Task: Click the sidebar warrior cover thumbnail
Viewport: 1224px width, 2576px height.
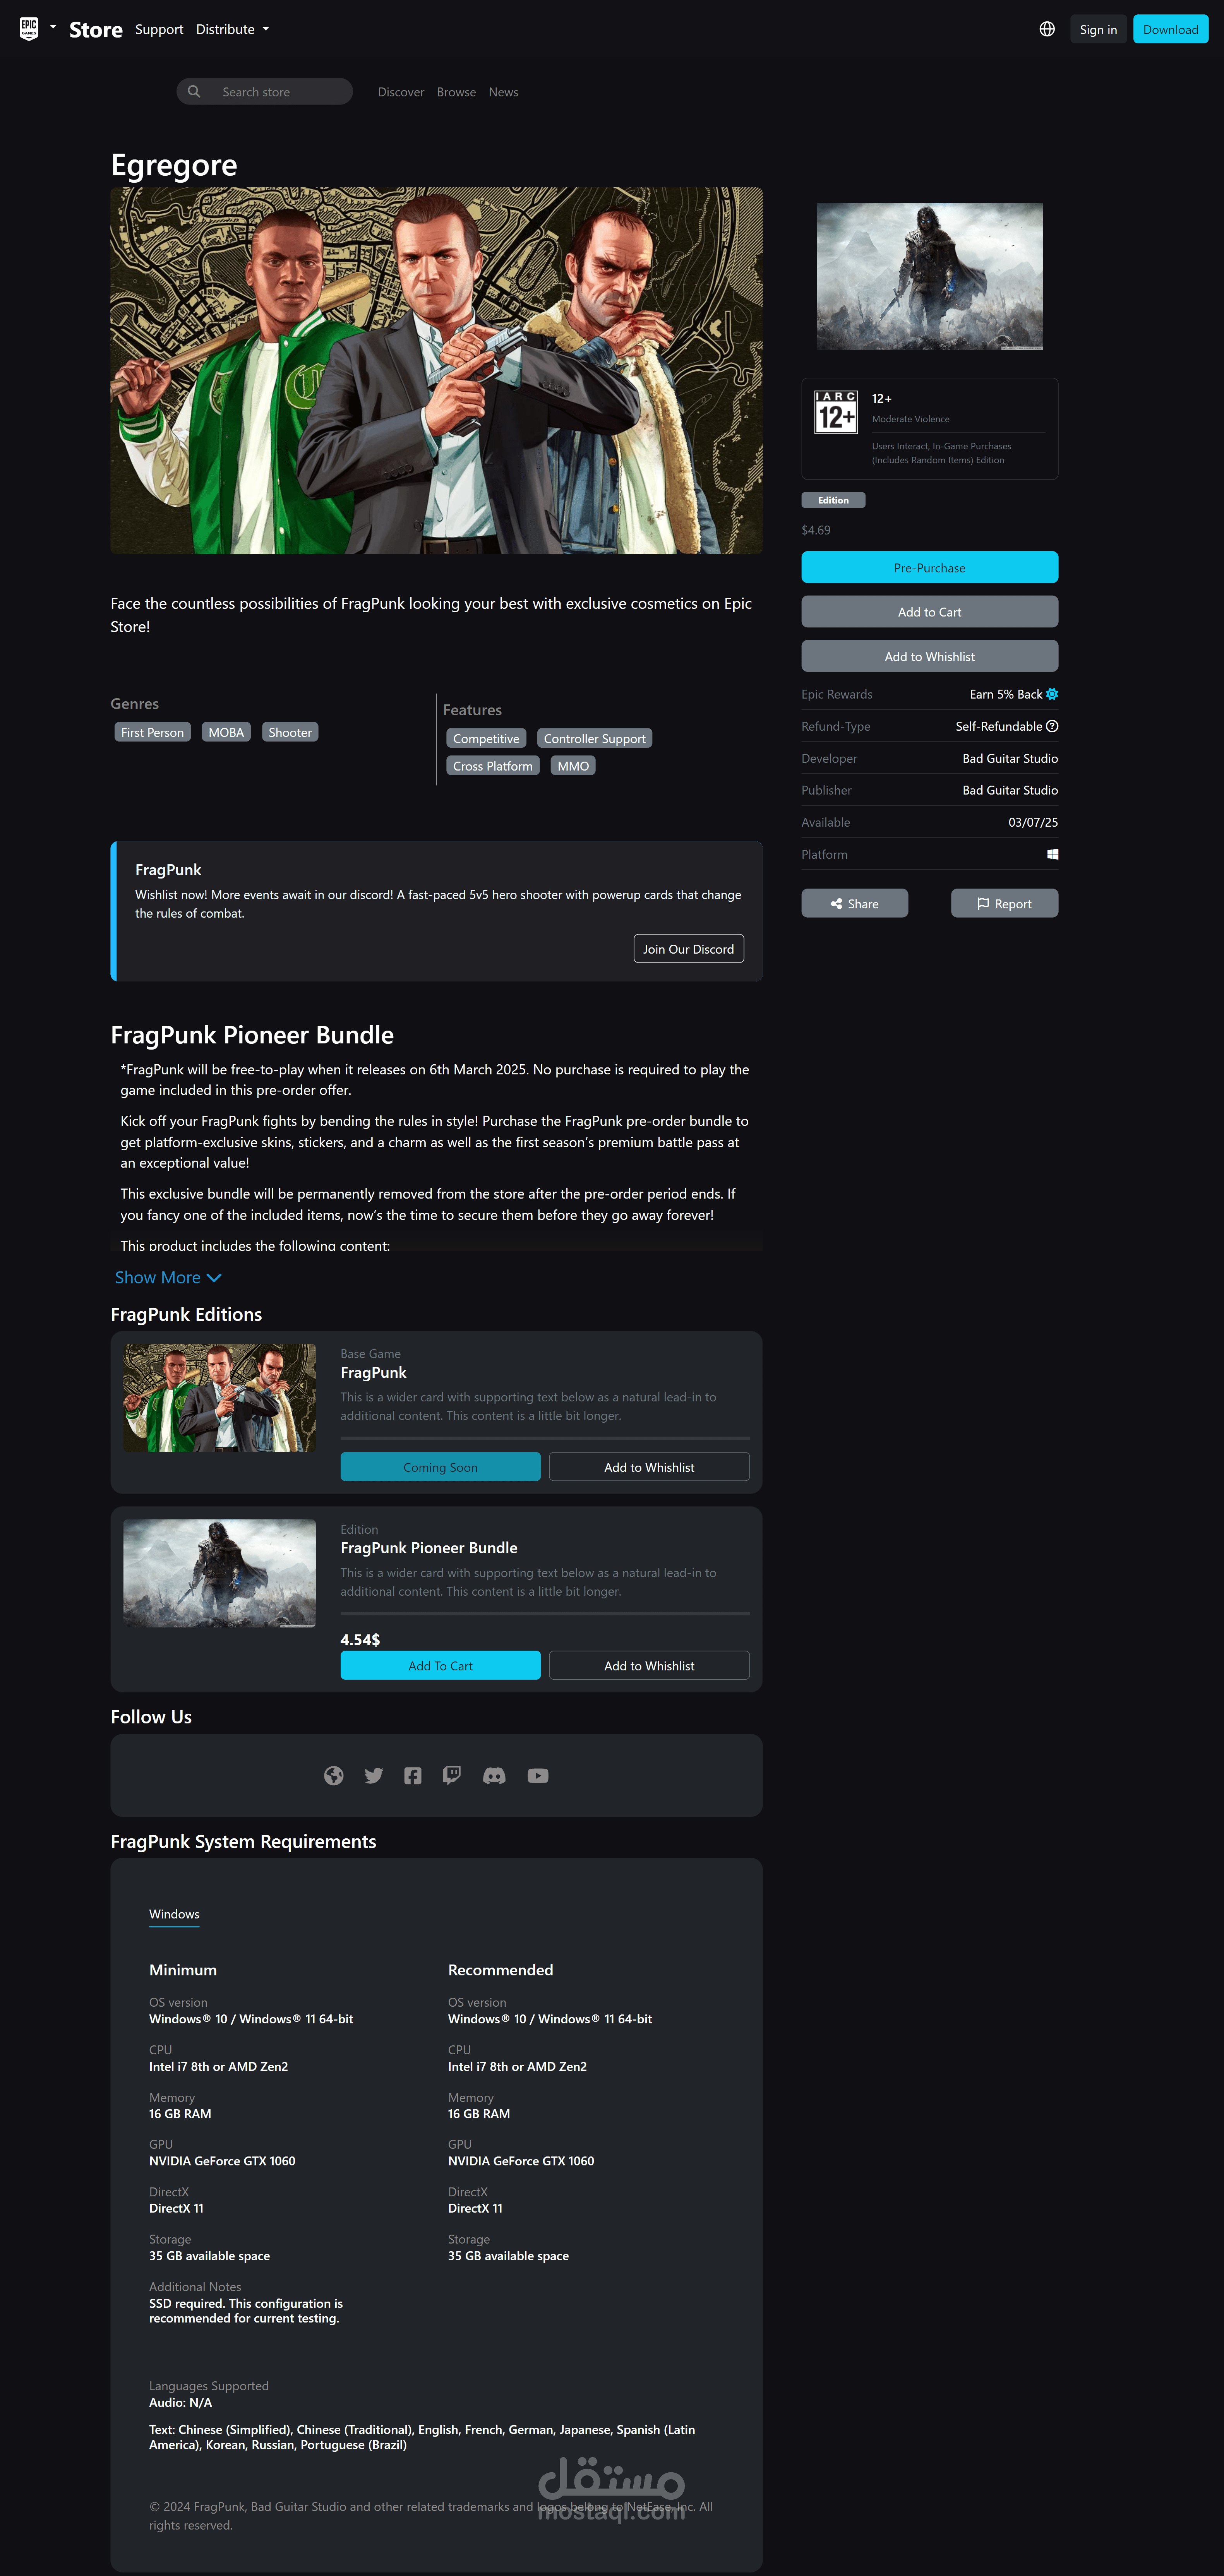Action: click(x=929, y=276)
